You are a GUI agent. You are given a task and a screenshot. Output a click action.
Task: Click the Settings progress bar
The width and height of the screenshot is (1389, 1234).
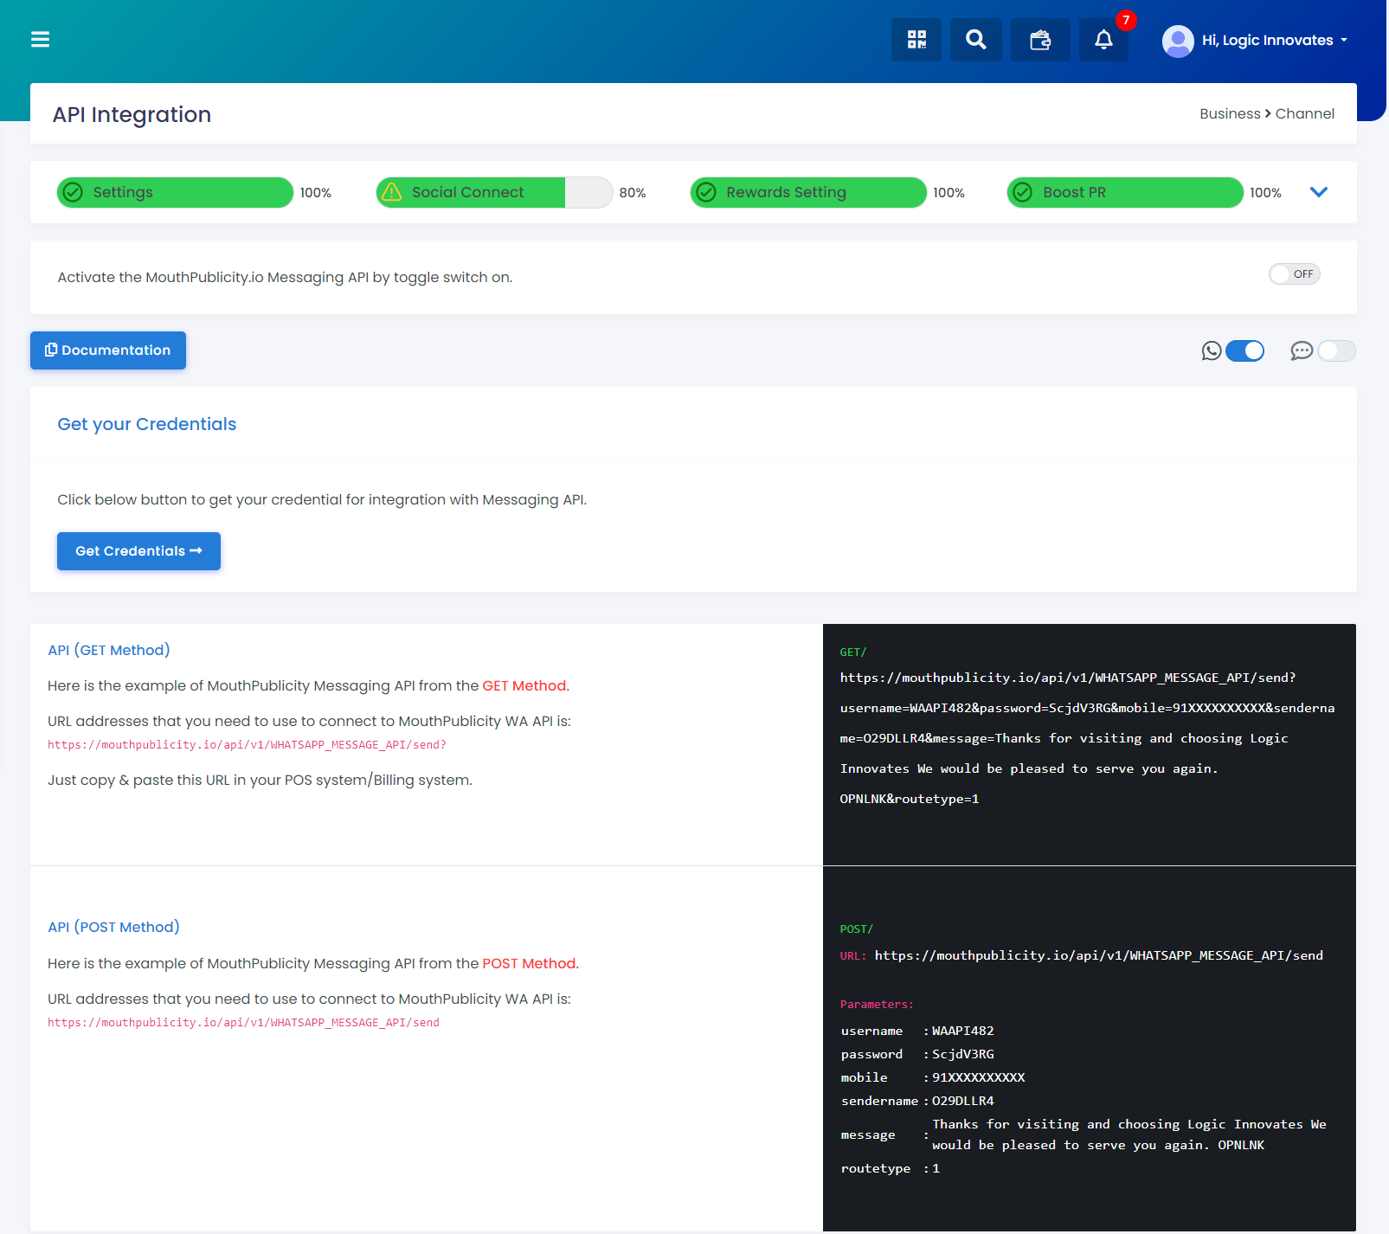[x=175, y=192]
